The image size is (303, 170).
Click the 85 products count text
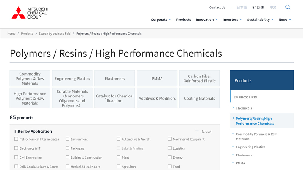tap(22, 117)
